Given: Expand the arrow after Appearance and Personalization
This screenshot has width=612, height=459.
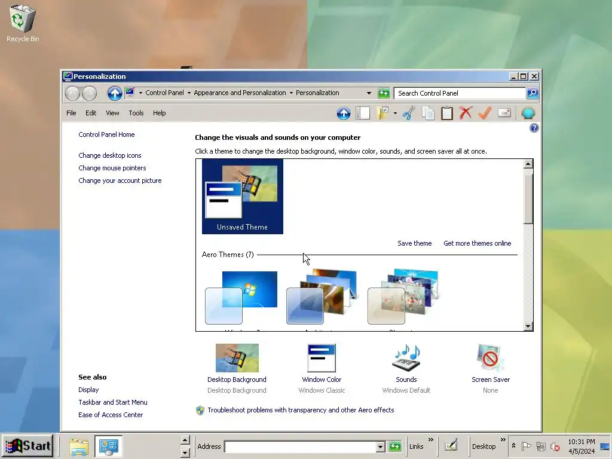Looking at the screenshot, I should pos(291,93).
